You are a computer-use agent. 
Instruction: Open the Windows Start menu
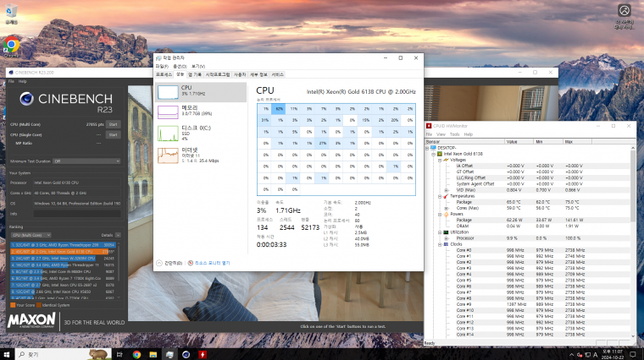(x=7, y=354)
